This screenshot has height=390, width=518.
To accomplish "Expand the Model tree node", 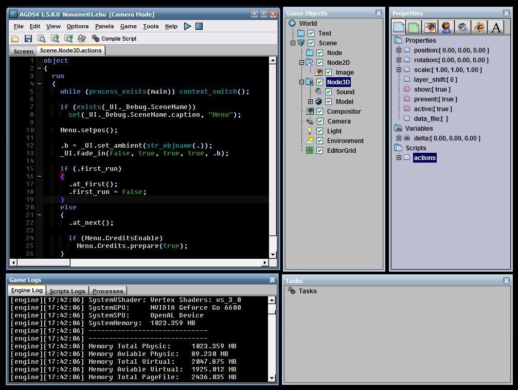I will click(x=310, y=102).
